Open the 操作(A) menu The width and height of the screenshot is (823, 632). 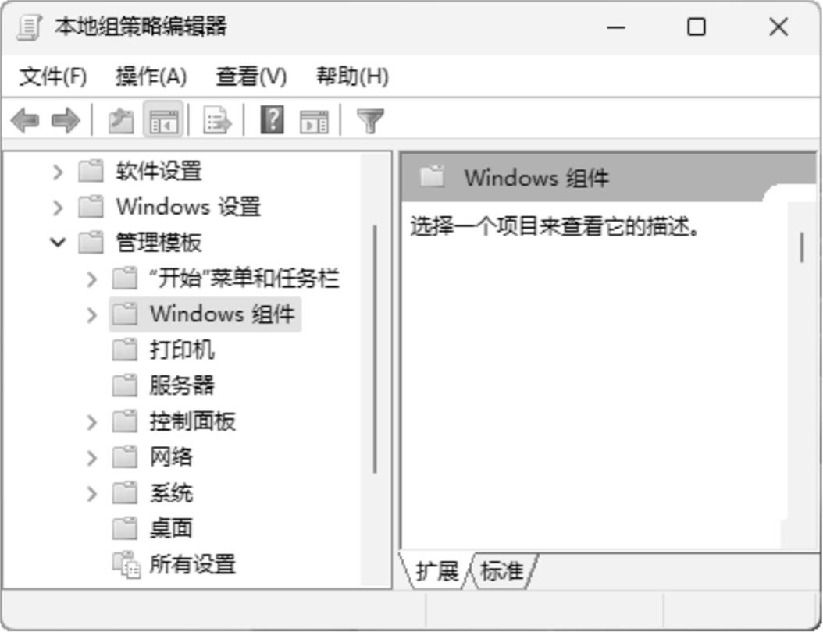coord(151,76)
